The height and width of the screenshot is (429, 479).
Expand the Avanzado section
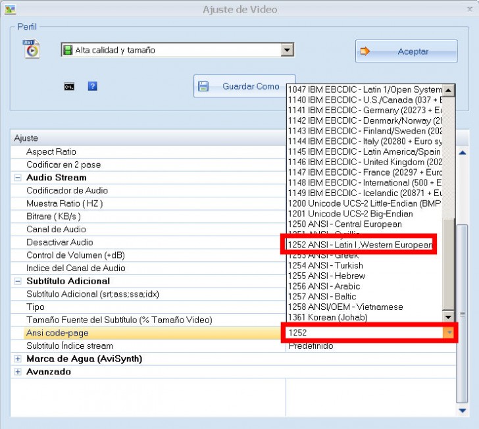coord(17,372)
